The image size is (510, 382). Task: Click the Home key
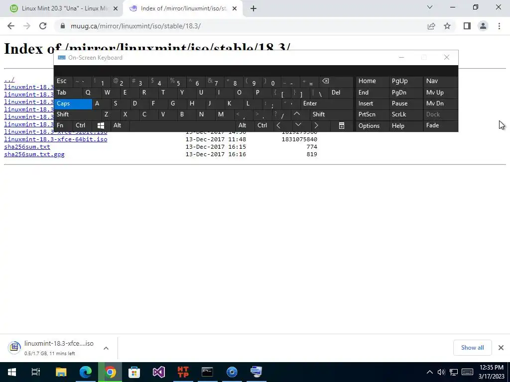pyautogui.click(x=372, y=81)
